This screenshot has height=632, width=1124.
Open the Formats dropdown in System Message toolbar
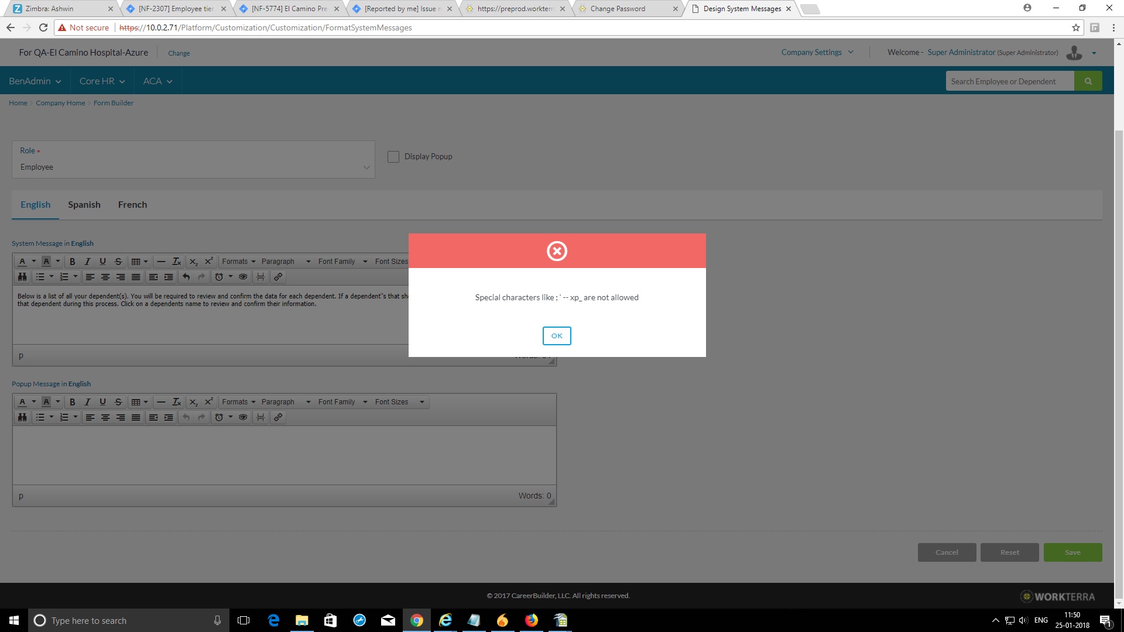[x=238, y=262]
